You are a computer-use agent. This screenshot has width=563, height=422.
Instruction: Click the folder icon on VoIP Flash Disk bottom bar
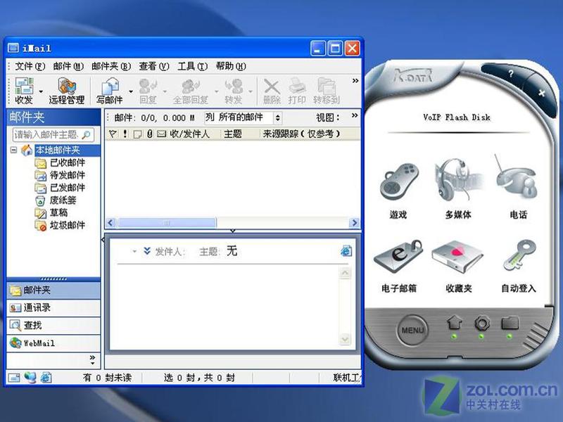pyautogui.click(x=510, y=323)
